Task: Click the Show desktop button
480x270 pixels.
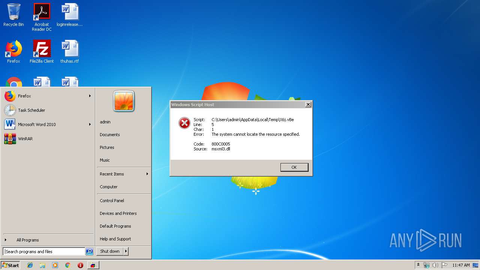Action: click(476, 265)
